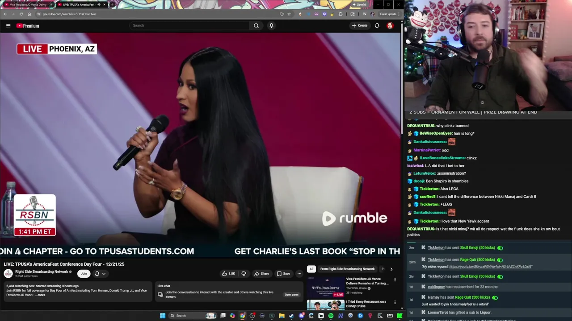This screenshot has width=572, height=321.
Task: Open browser home page button
Action: pos(29,14)
